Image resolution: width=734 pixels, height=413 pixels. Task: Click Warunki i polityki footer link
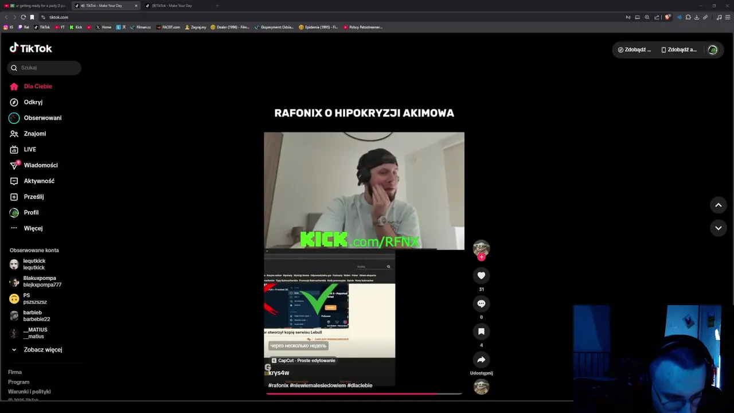(x=29, y=392)
